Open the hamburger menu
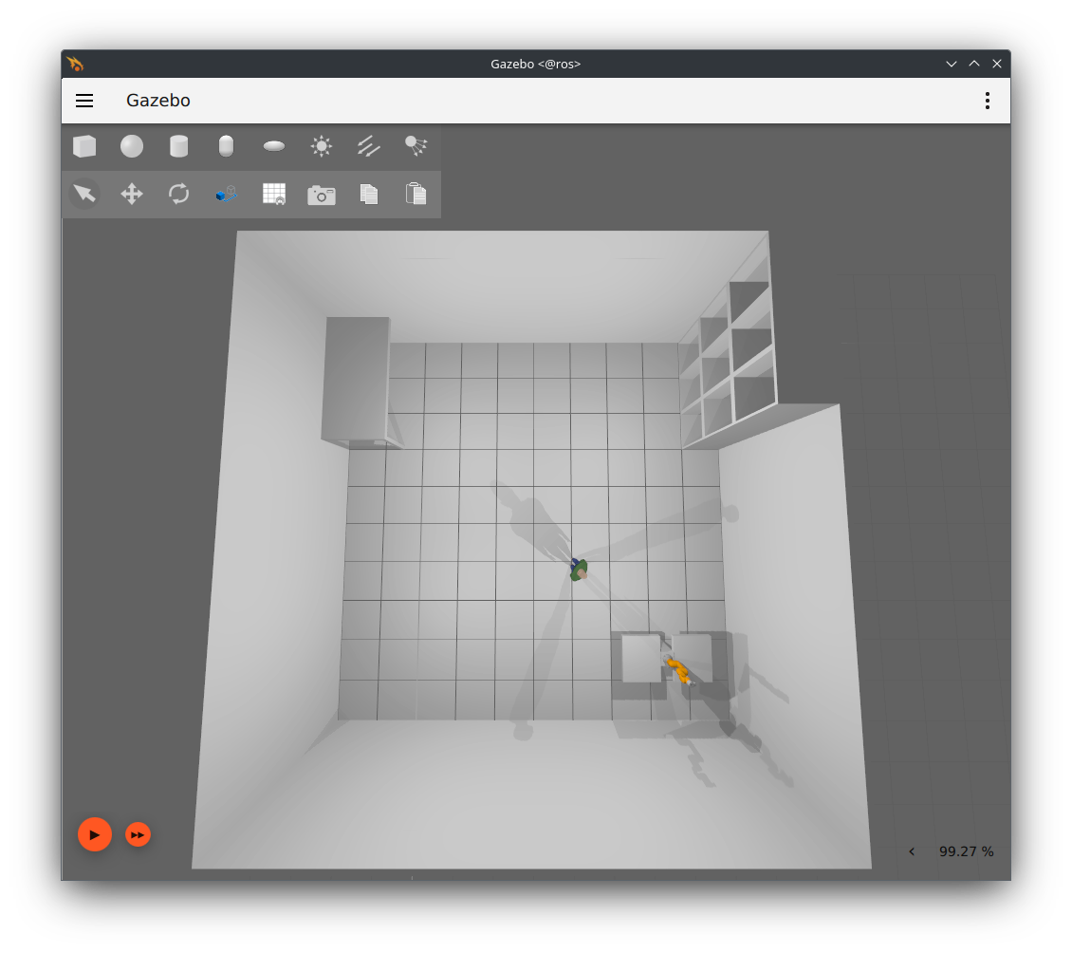1072x953 pixels. (84, 101)
